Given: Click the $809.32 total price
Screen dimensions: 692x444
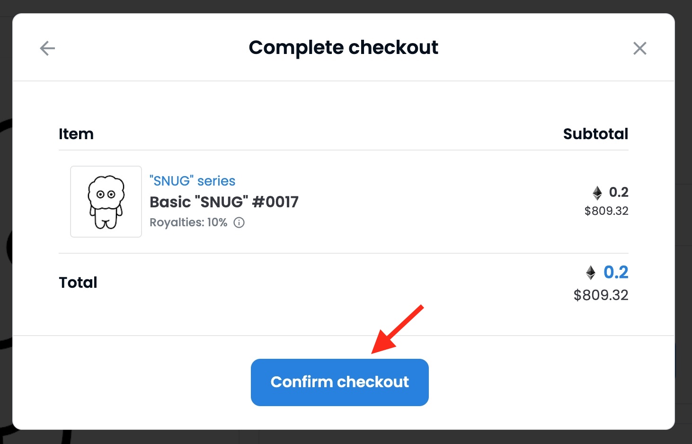Looking at the screenshot, I should click(601, 295).
